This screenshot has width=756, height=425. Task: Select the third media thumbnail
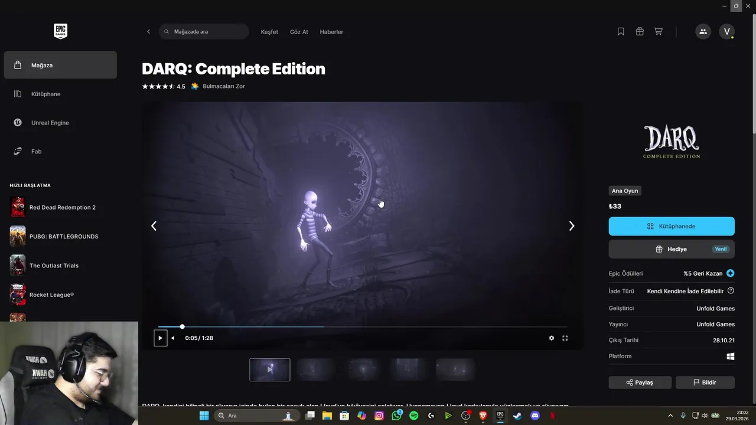click(363, 370)
